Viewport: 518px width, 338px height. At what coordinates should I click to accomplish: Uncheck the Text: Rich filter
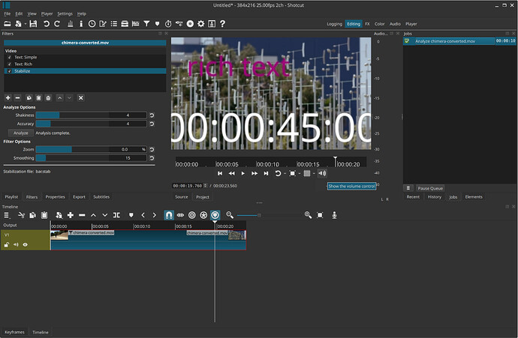pyautogui.click(x=10, y=64)
